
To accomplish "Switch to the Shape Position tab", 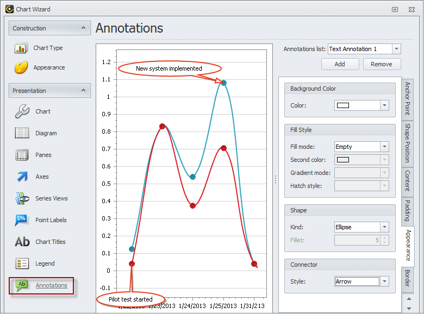I will coord(407,142).
